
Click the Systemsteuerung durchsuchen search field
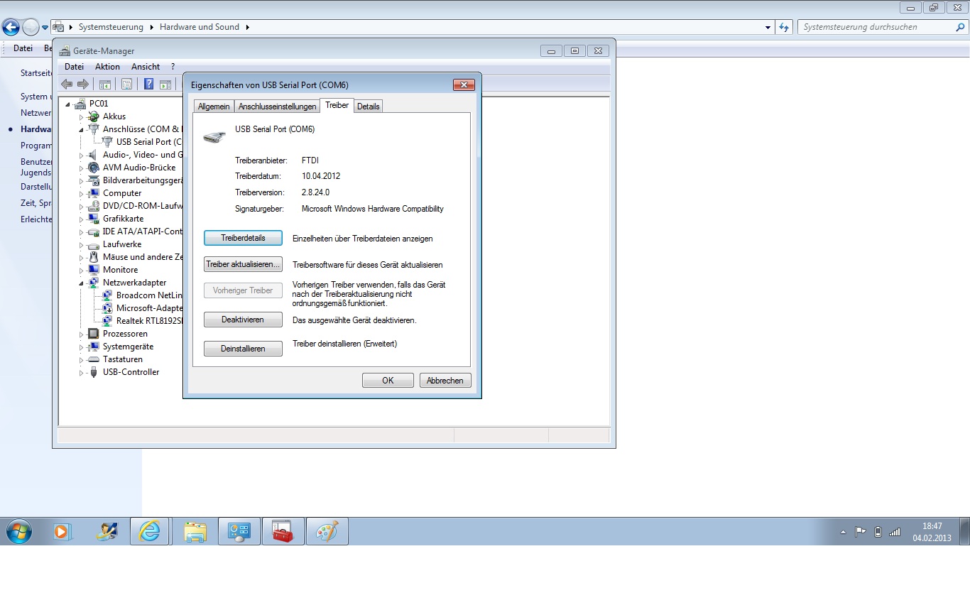882,27
